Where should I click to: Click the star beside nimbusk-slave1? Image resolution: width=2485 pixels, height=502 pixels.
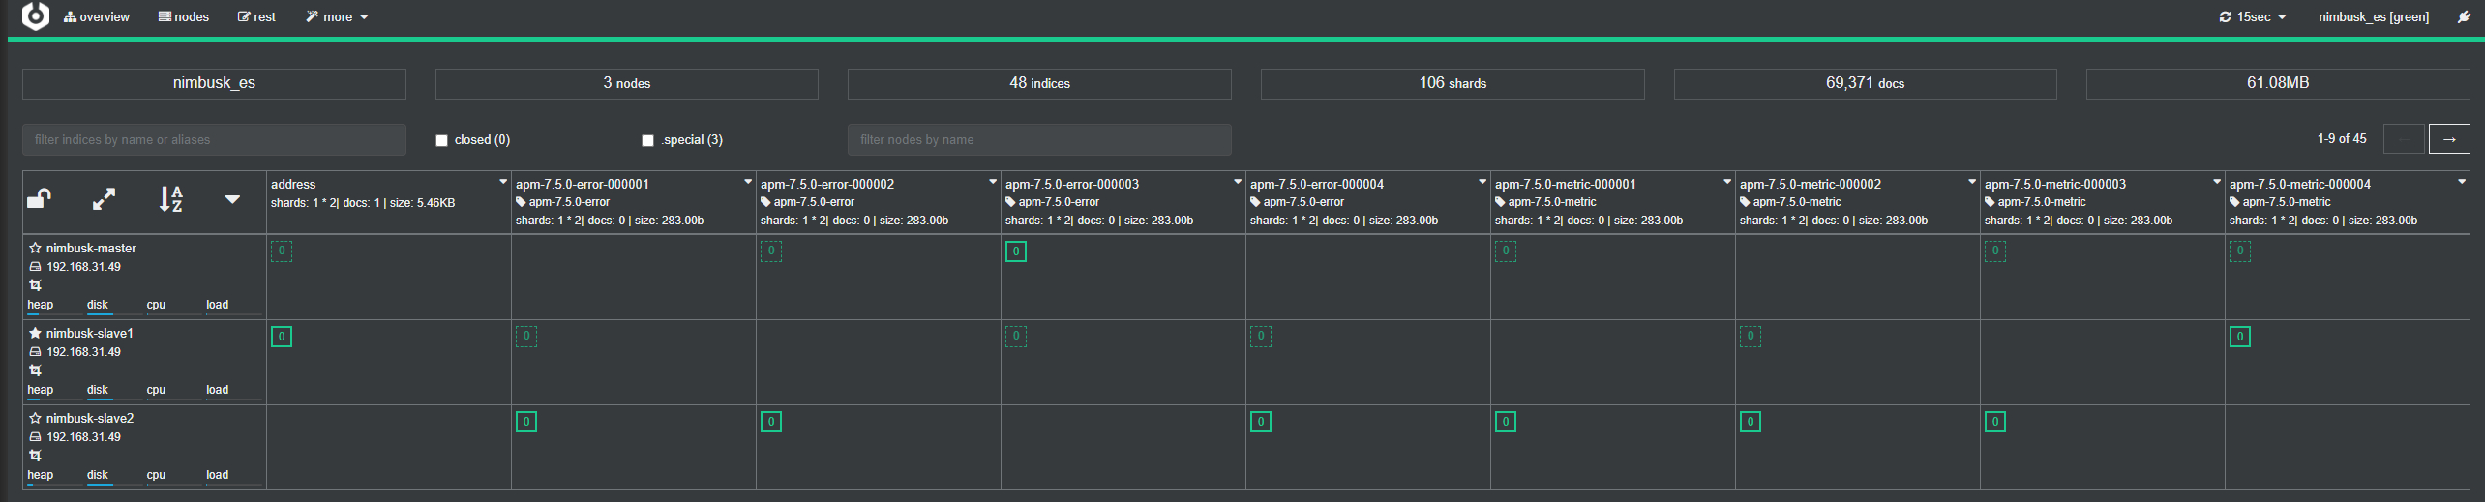click(x=35, y=334)
